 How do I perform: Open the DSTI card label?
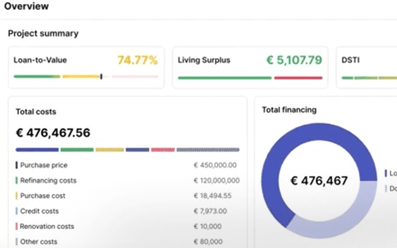tap(350, 60)
